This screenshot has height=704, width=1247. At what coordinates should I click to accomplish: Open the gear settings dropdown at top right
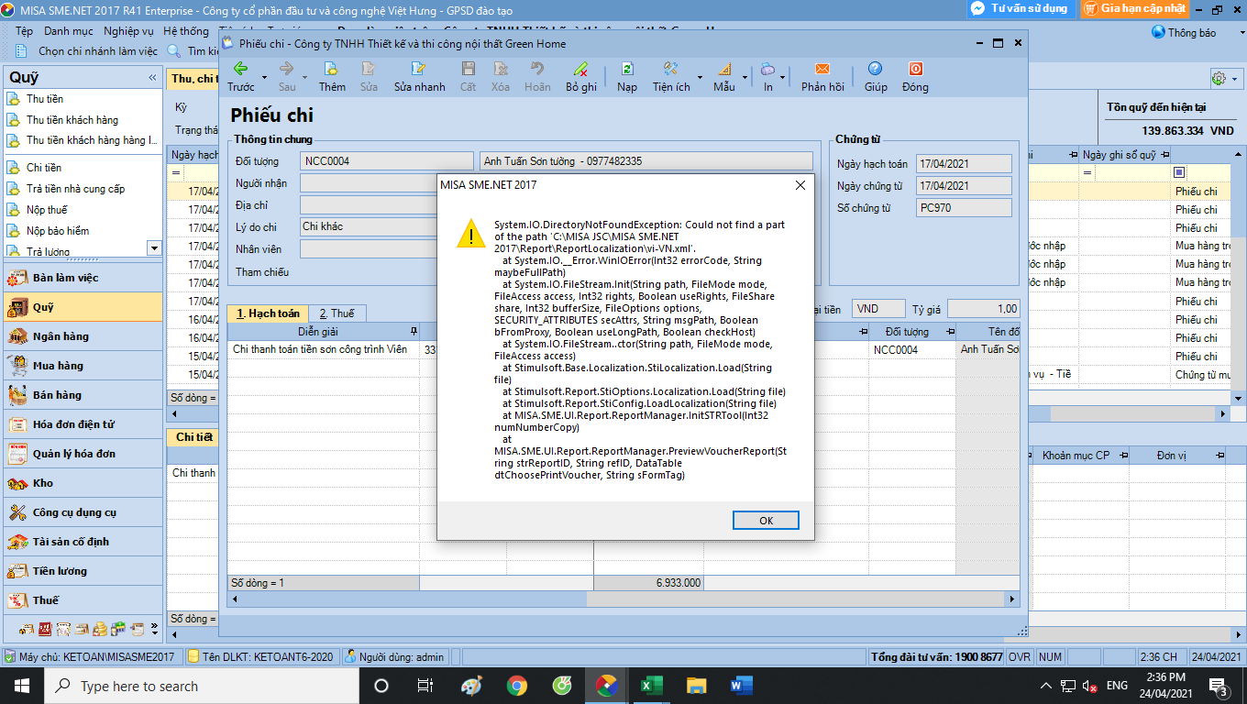point(1224,79)
